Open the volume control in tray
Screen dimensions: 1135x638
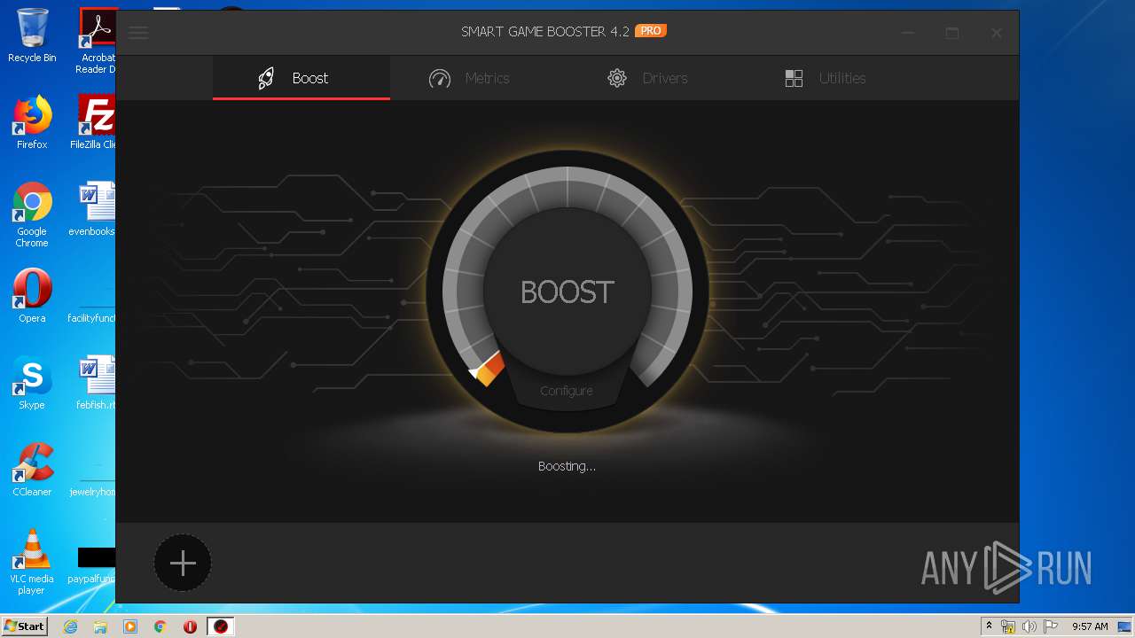[1029, 626]
